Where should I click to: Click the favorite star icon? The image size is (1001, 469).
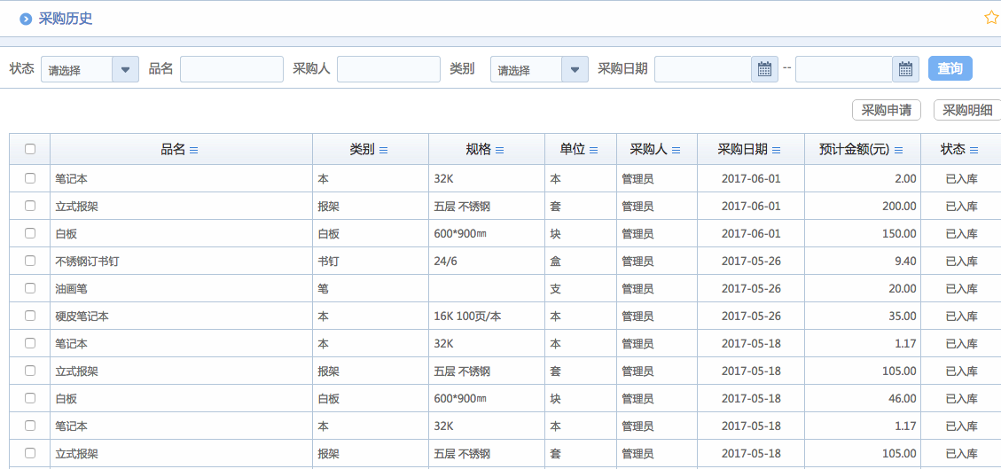(991, 18)
